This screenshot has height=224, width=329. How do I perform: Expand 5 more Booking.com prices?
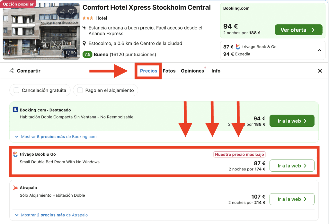tap(56, 137)
